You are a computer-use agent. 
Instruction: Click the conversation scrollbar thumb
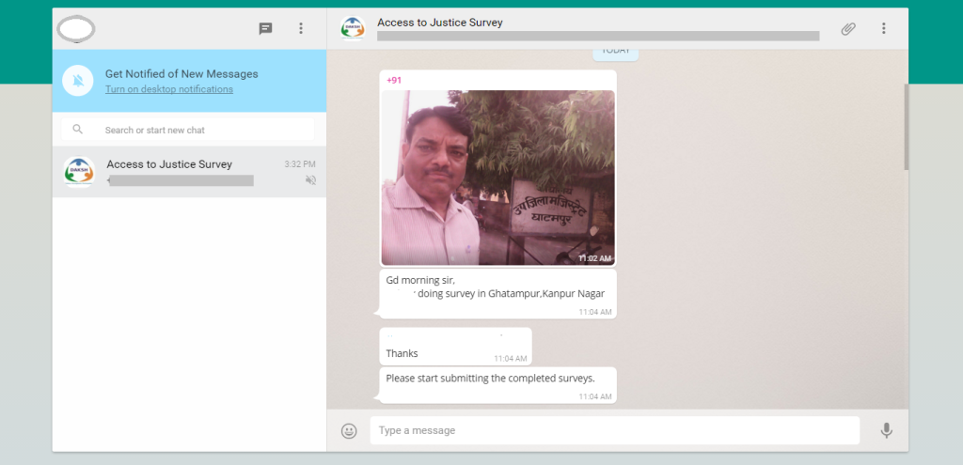pyautogui.click(x=906, y=127)
